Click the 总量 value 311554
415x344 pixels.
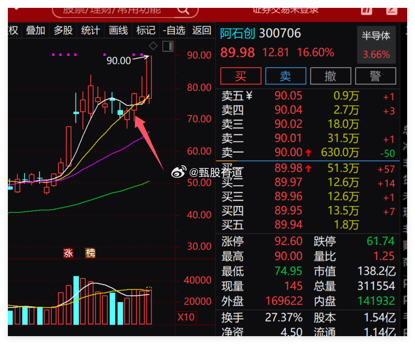pos(376,286)
